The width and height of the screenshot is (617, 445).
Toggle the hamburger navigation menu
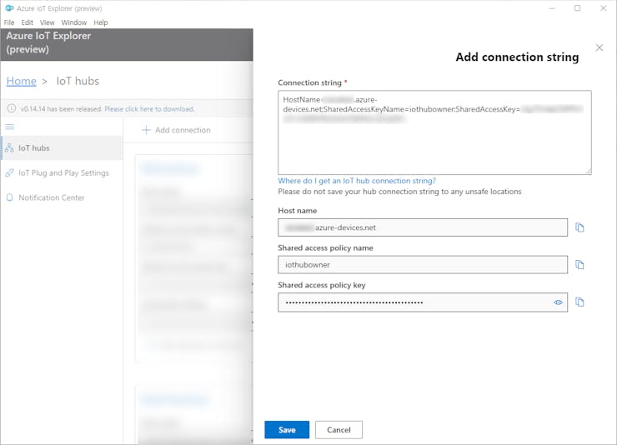10,127
